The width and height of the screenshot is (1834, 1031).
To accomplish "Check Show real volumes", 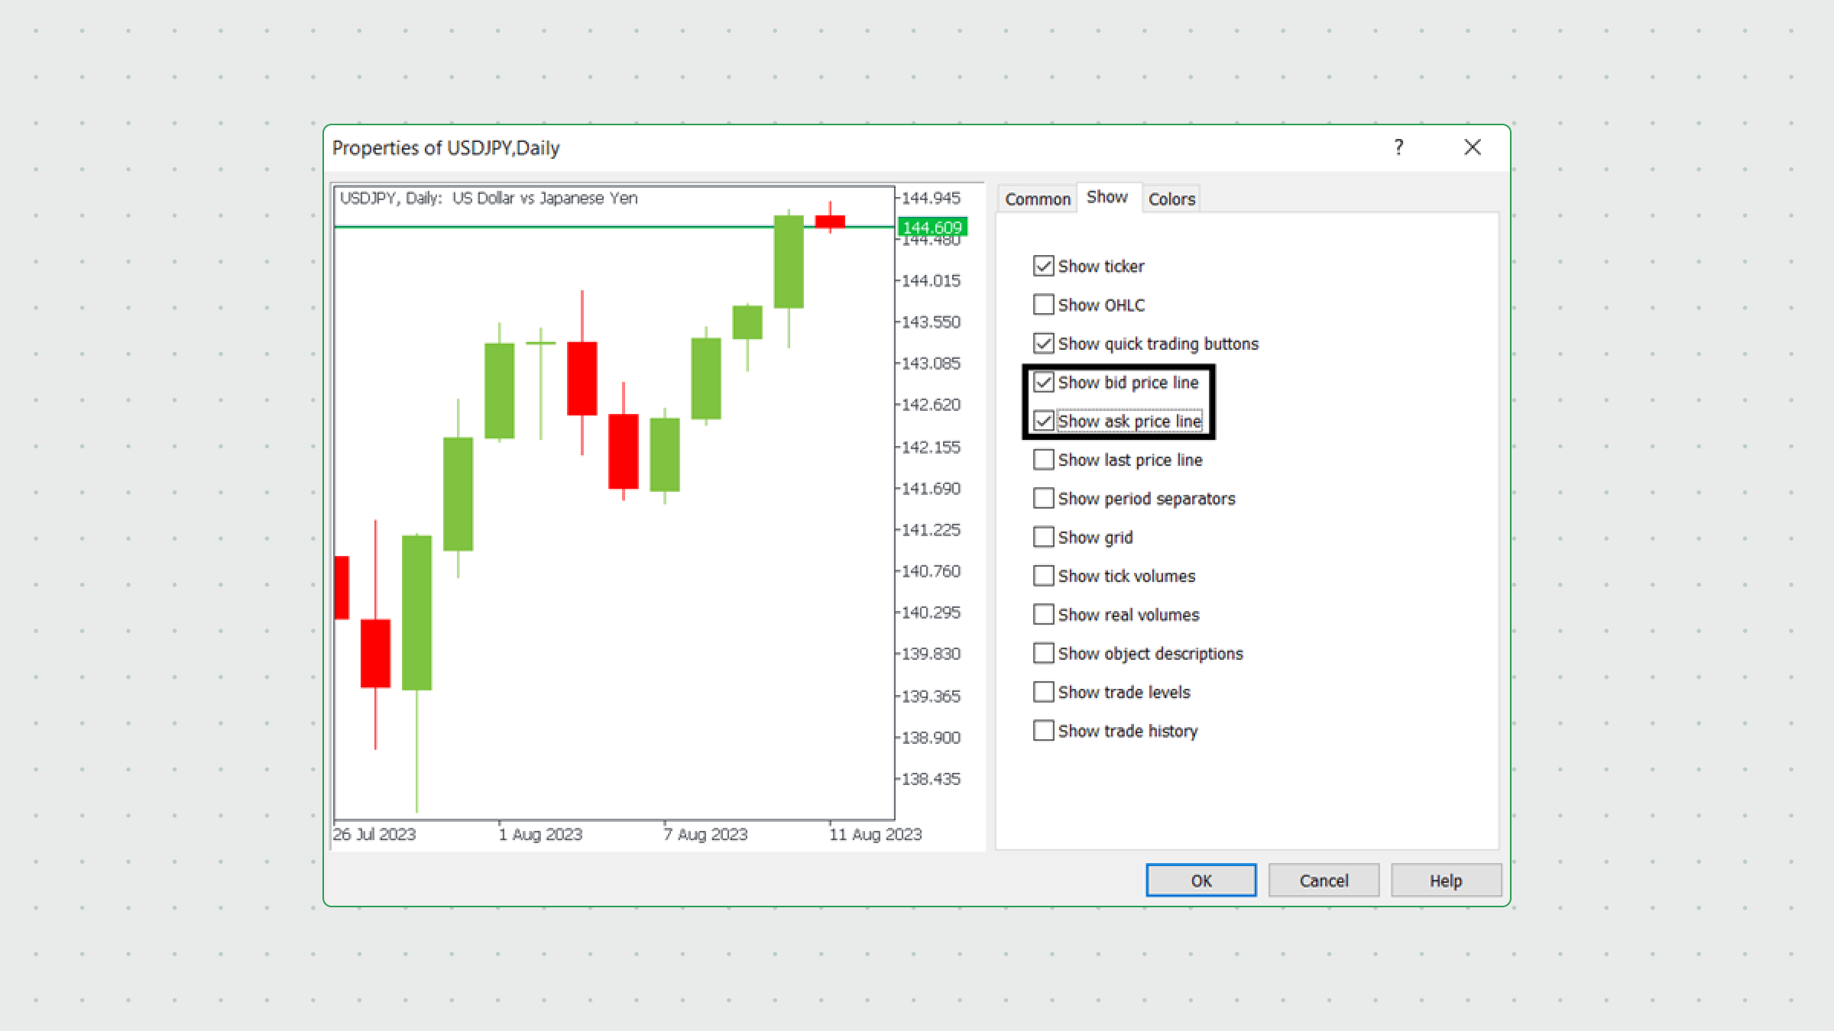I will (1043, 615).
